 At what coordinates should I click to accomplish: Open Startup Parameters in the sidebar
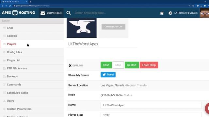32,109
